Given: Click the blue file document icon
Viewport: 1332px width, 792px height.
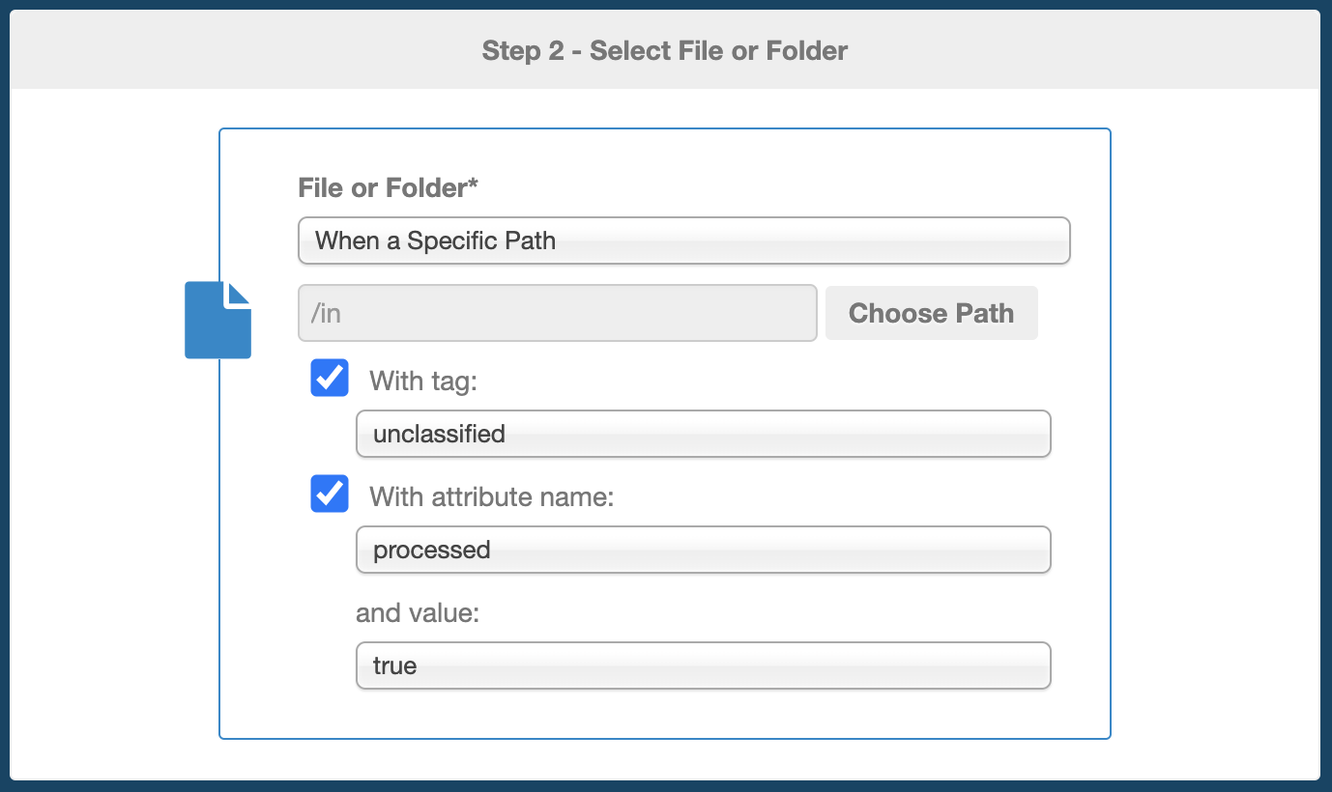Looking at the screenshot, I should point(217,320).
